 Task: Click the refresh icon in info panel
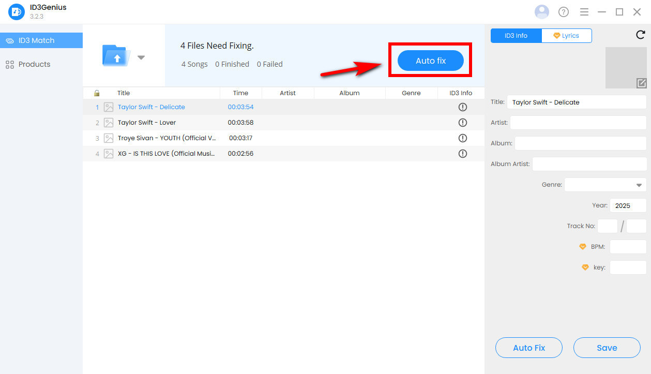tap(640, 35)
